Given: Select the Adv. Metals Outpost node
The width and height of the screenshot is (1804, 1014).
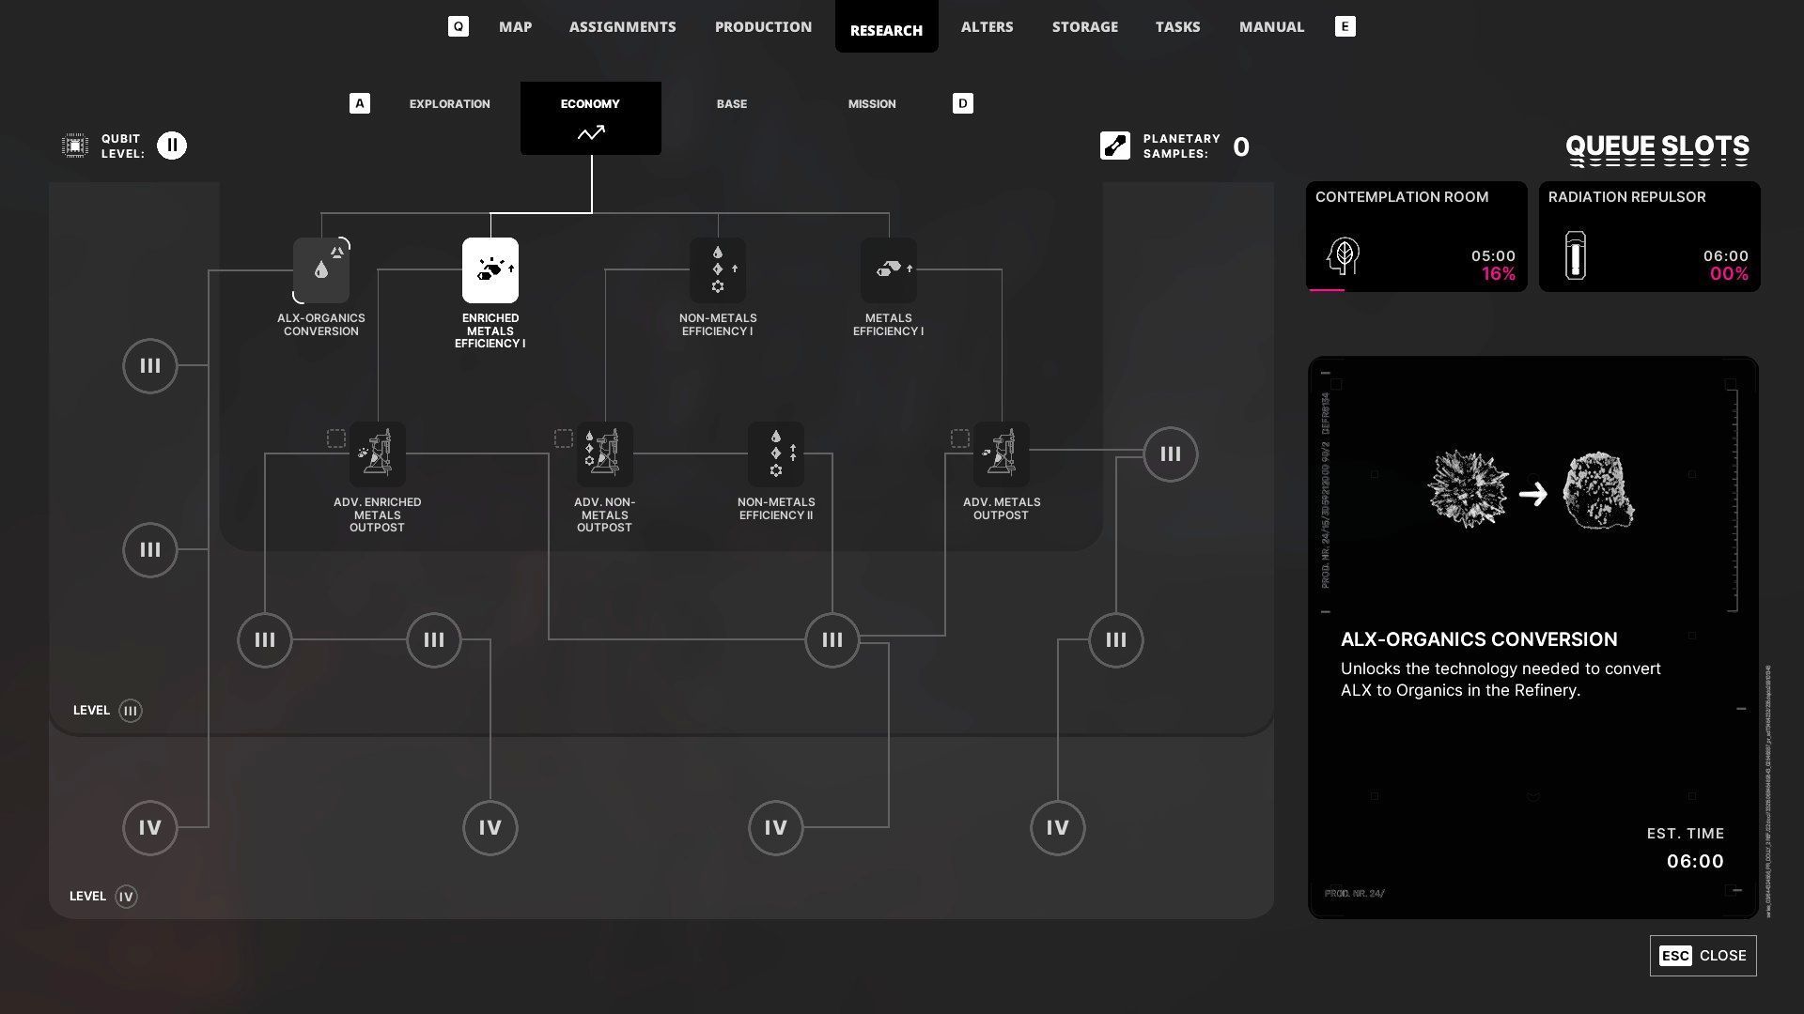Looking at the screenshot, I should pyautogui.click(x=1002, y=453).
